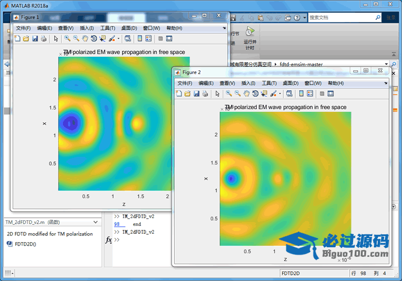The height and width of the screenshot is (281, 402).
Task: Save Figure 2 with the floppy disk icon
Action: click(x=196, y=94)
